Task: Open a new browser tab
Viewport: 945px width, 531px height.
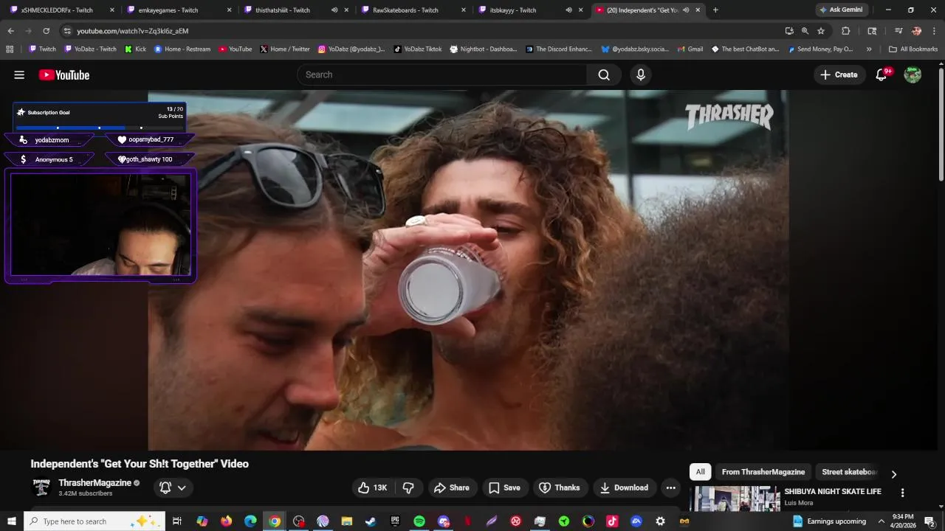Action: click(x=715, y=10)
